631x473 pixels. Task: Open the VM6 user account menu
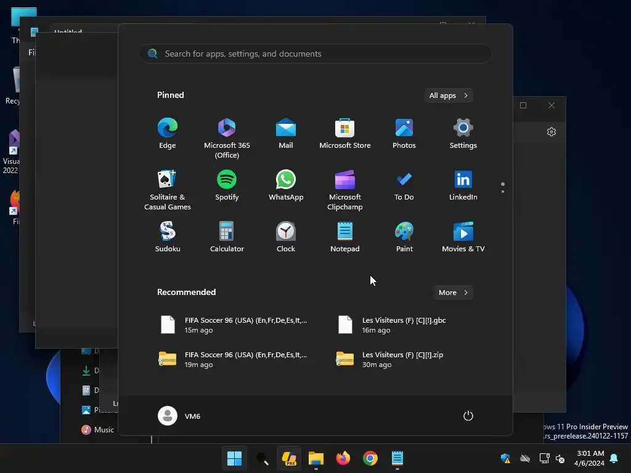click(179, 416)
